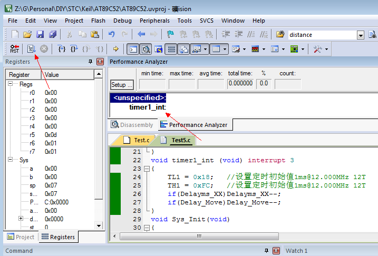Open Serial Windows toolbar icon

click(x=236, y=49)
